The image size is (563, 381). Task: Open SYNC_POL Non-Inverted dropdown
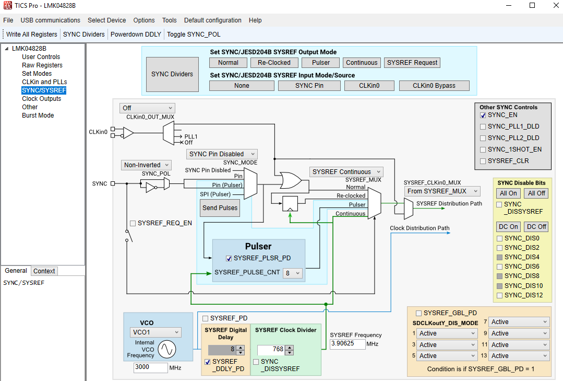[146, 165]
